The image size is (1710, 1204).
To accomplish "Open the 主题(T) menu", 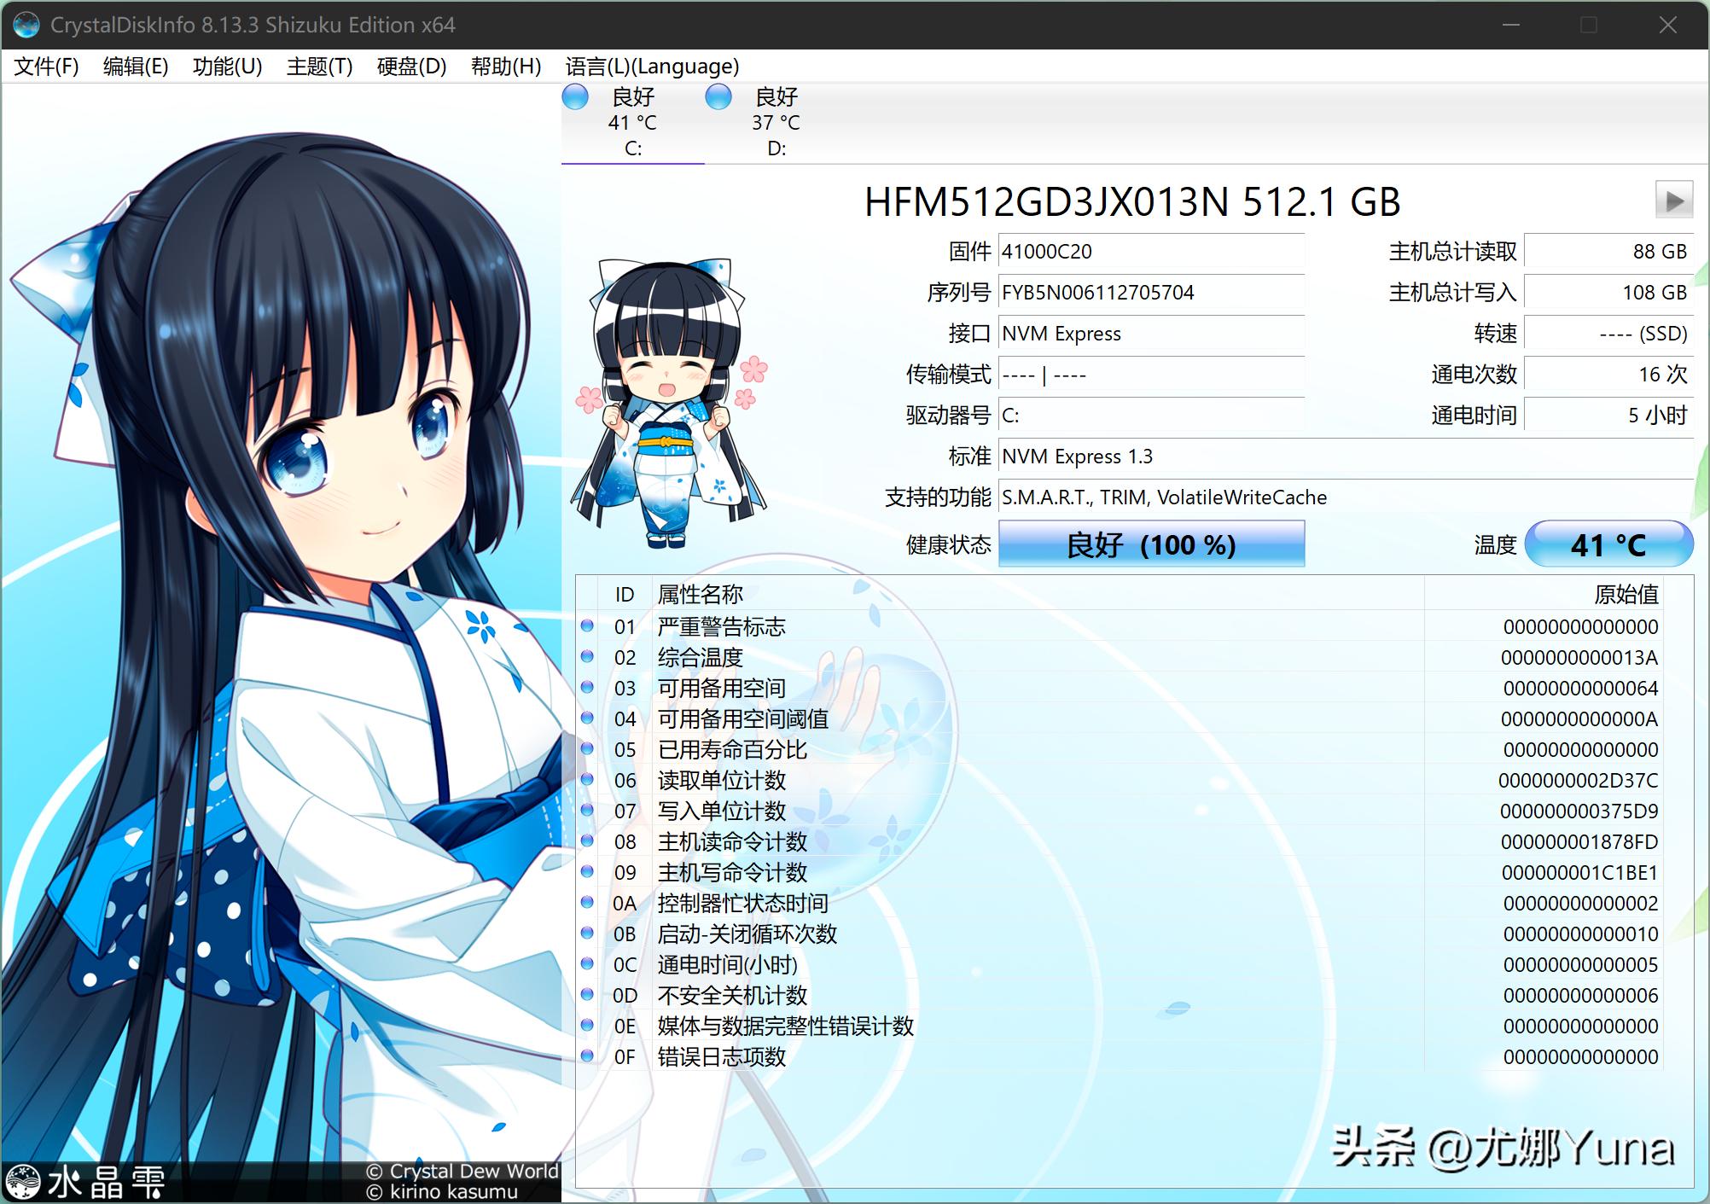I will (x=319, y=66).
